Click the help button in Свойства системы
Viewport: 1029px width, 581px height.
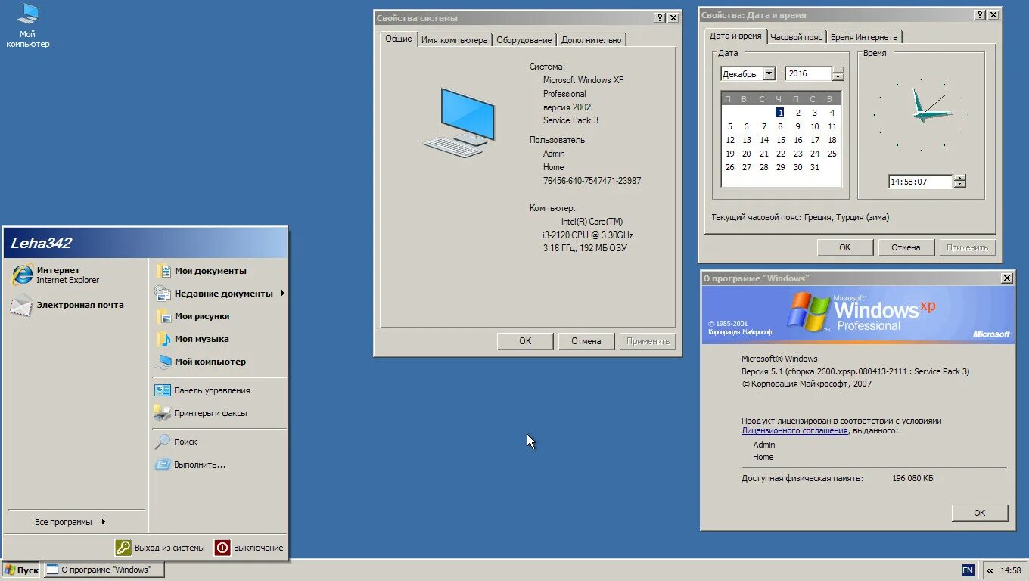(660, 18)
